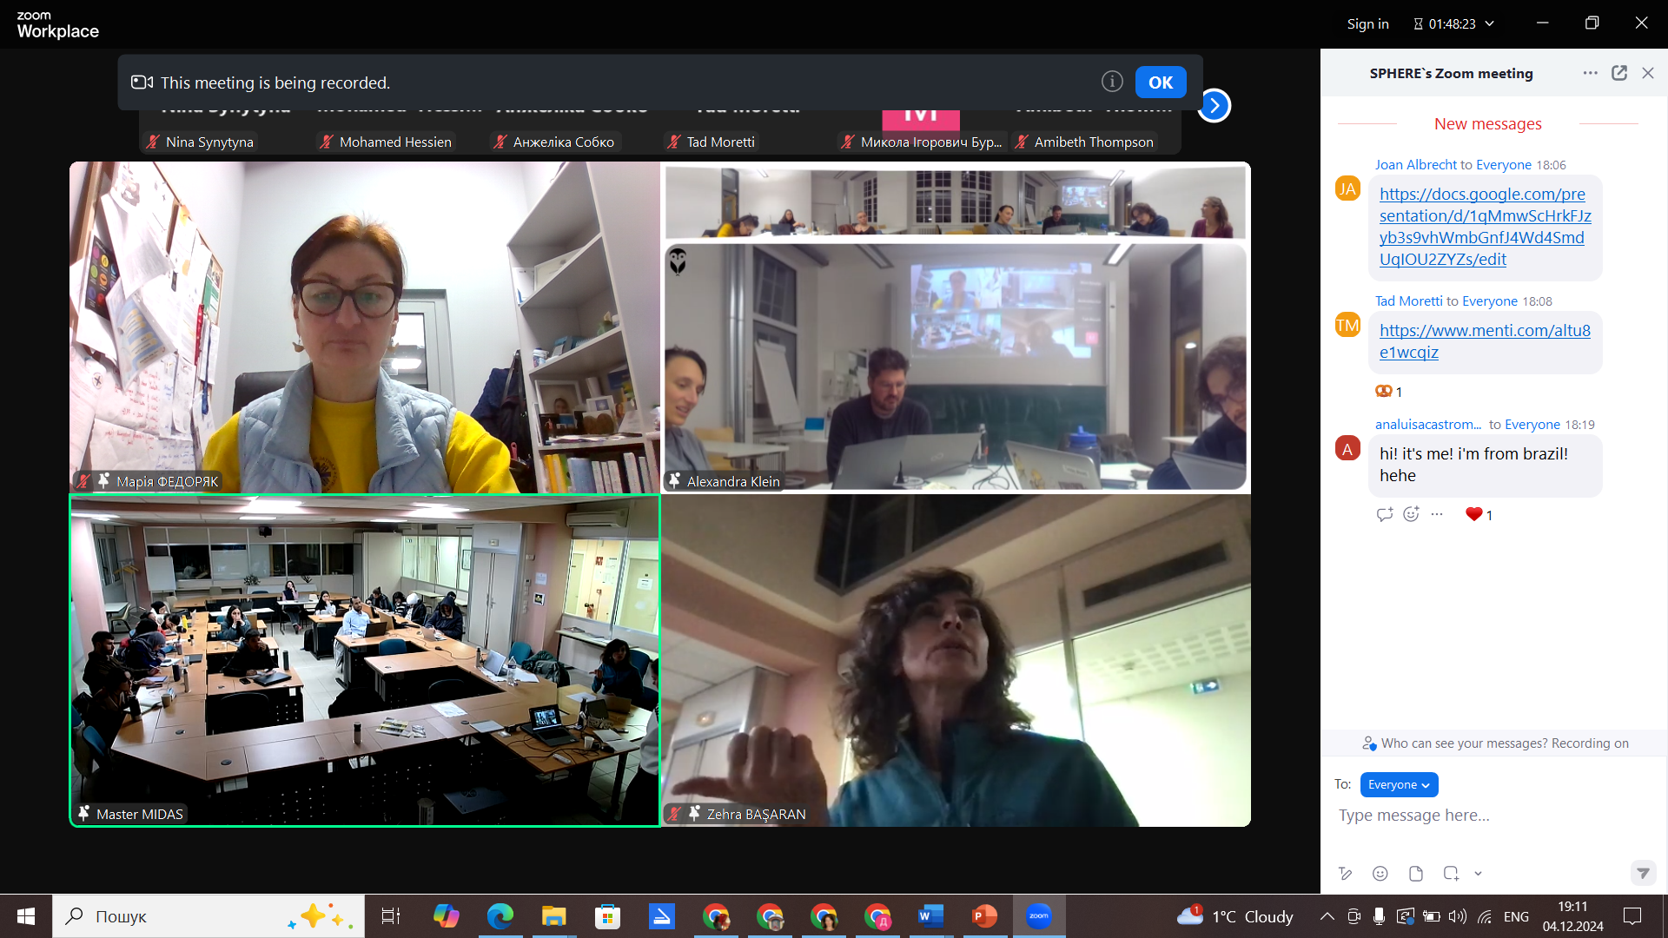Dismiss recording notice with OK button

tap(1161, 83)
